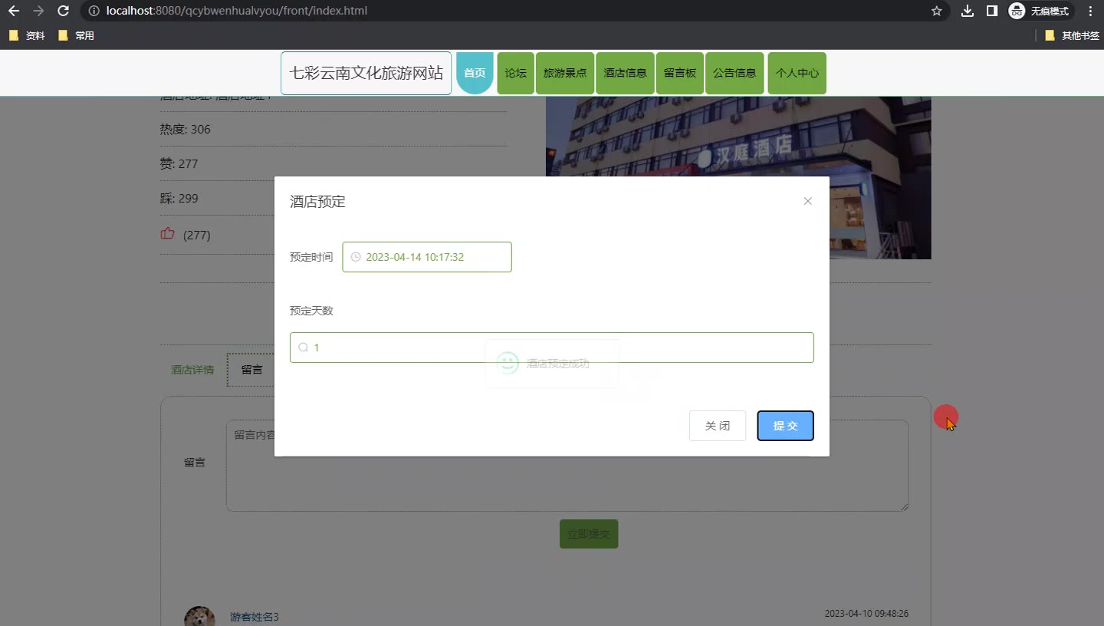
Task: Click the thumbs-up like icon
Action: [167, 234]
